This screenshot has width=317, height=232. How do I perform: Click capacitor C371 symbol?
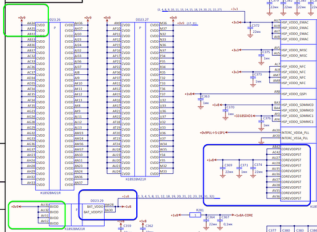point(239,168)
